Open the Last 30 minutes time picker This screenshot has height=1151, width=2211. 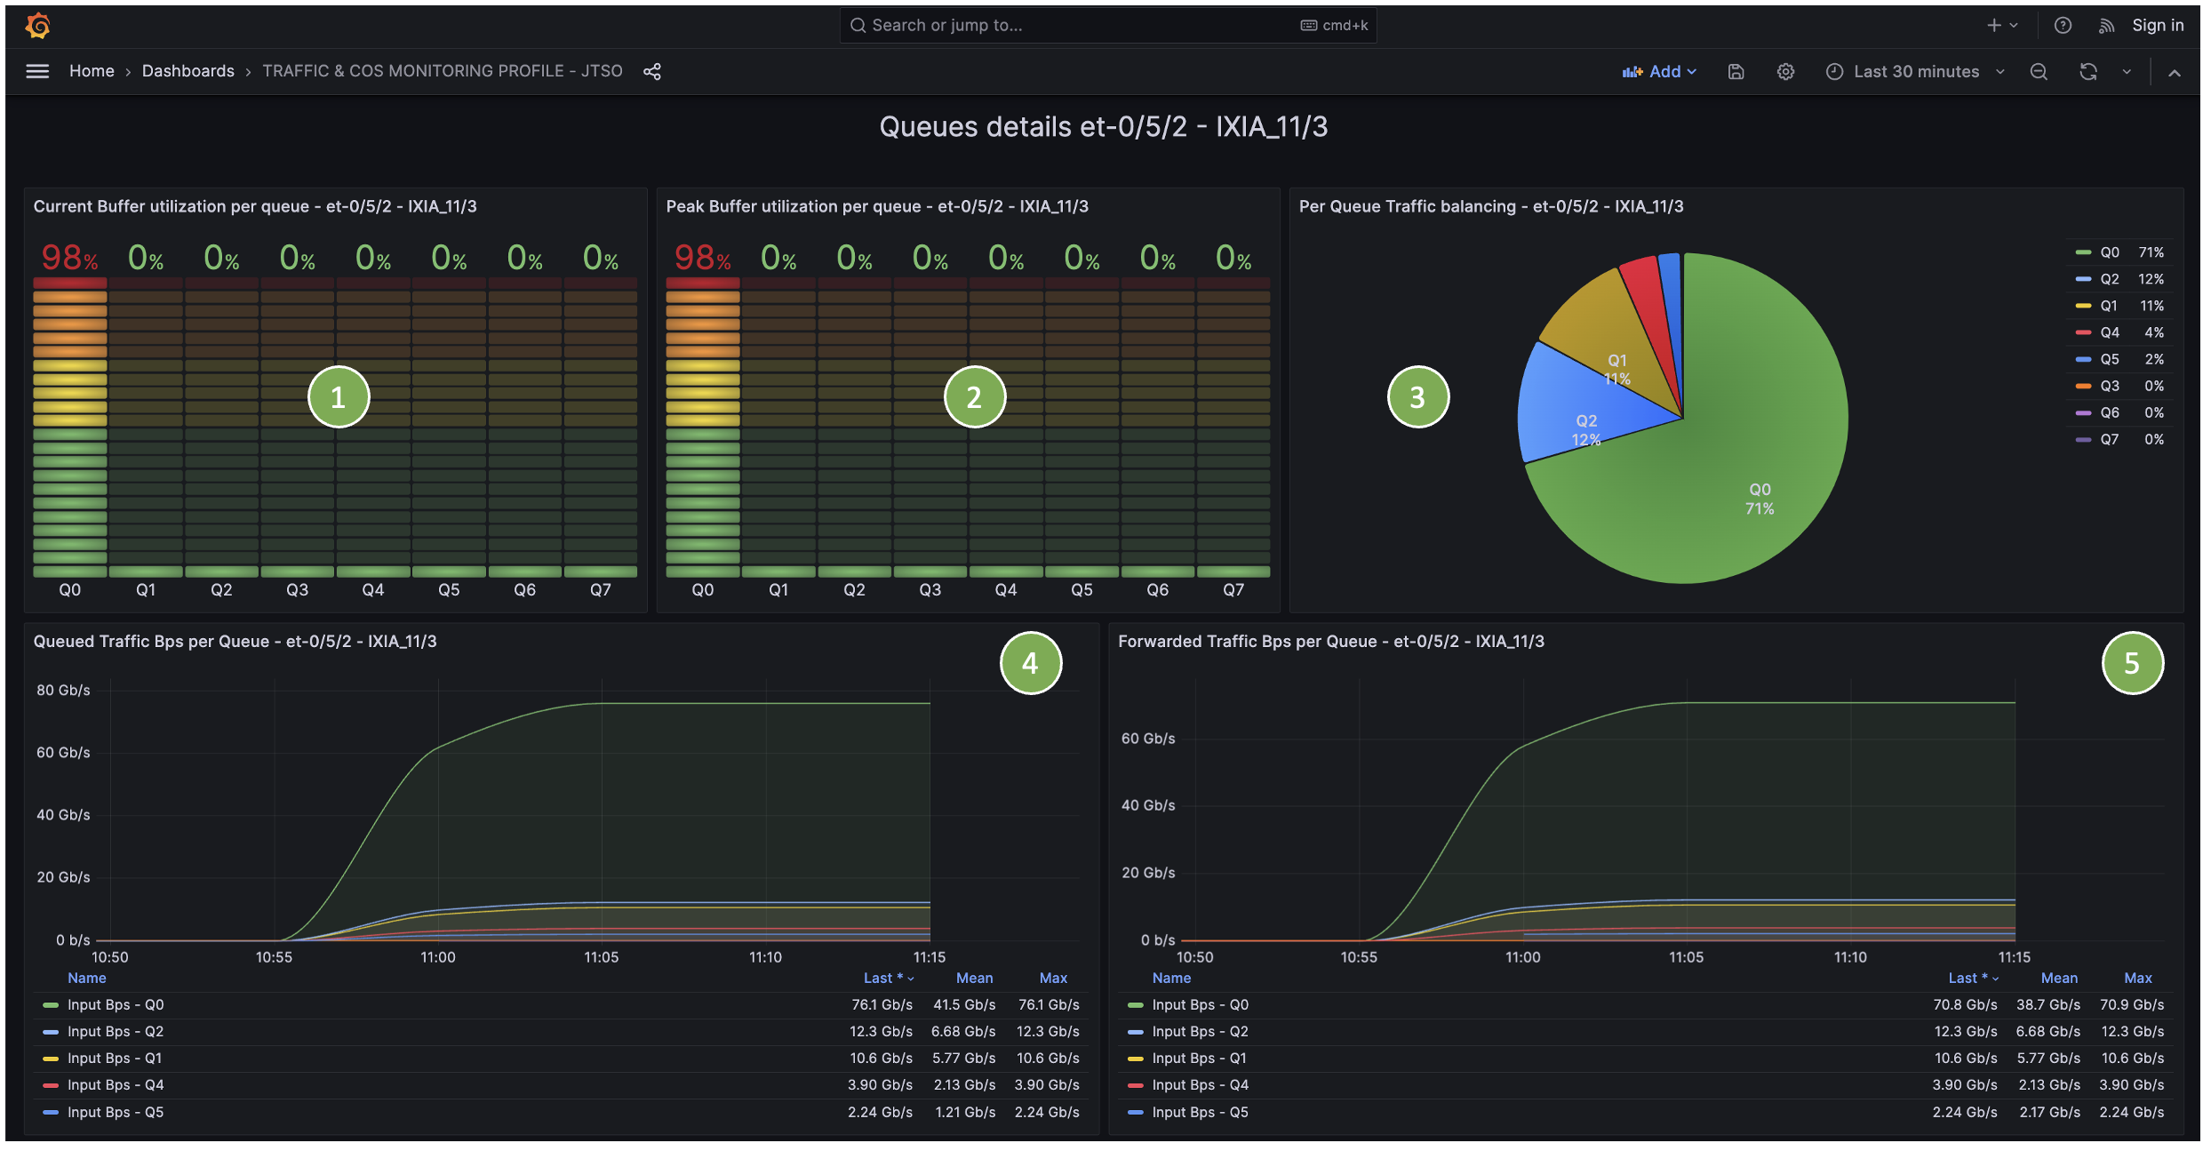[1915, 72]
